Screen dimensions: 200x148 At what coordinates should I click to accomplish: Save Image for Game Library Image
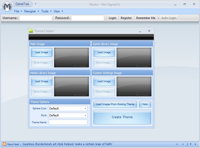click(104, 63)
